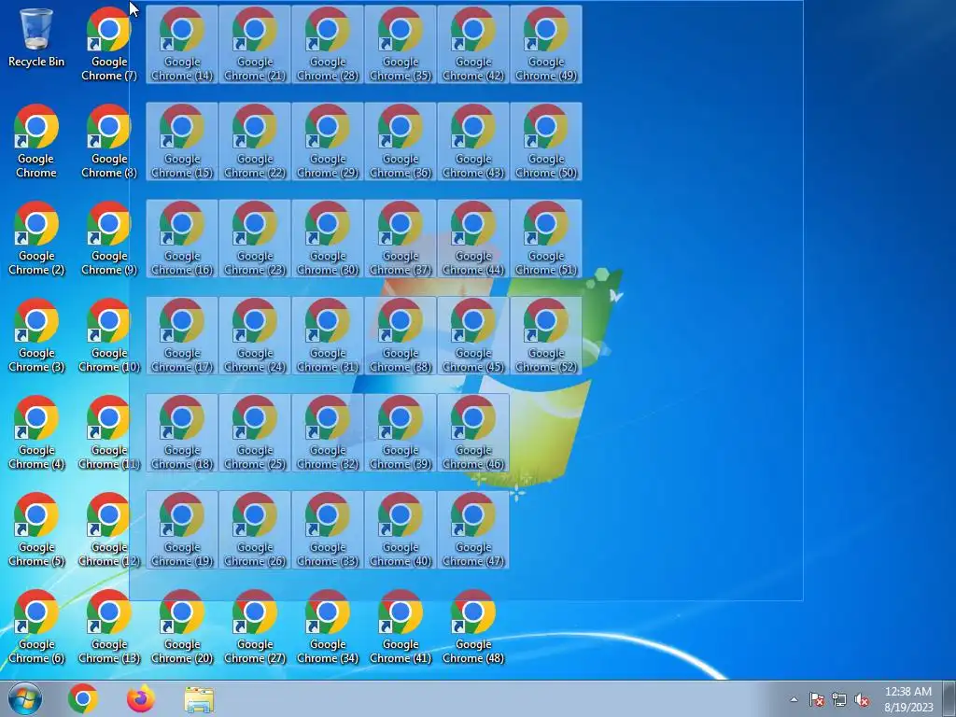Screen dimensions: 956x717
Task: Highlight the Google Chrome (45) icon
Action: coord(473,335)
